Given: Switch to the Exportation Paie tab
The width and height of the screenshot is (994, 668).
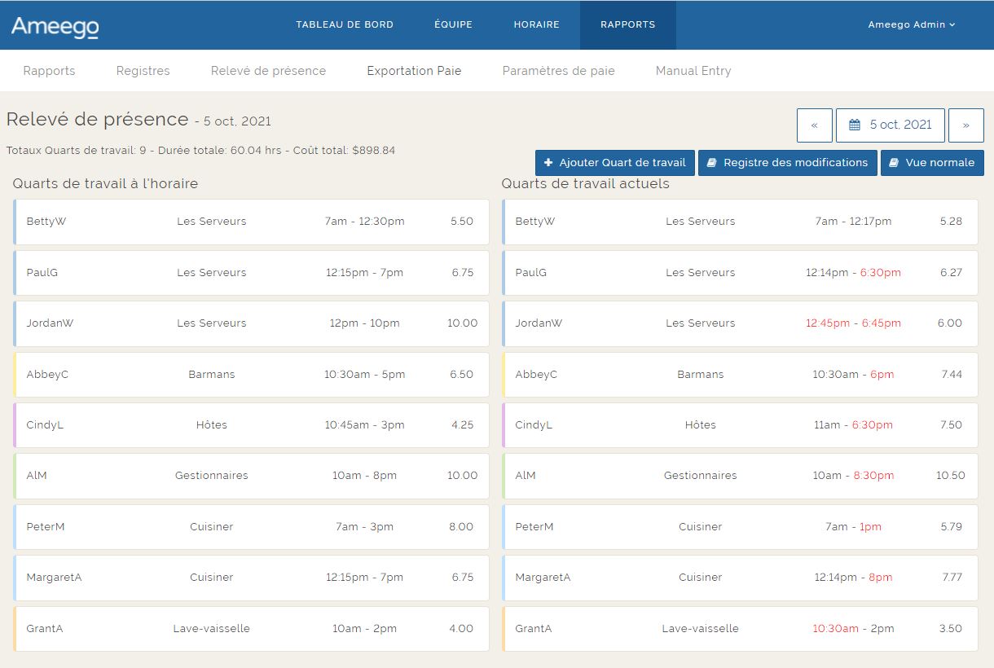Looking at the screenshot, I should pos(414,71).
